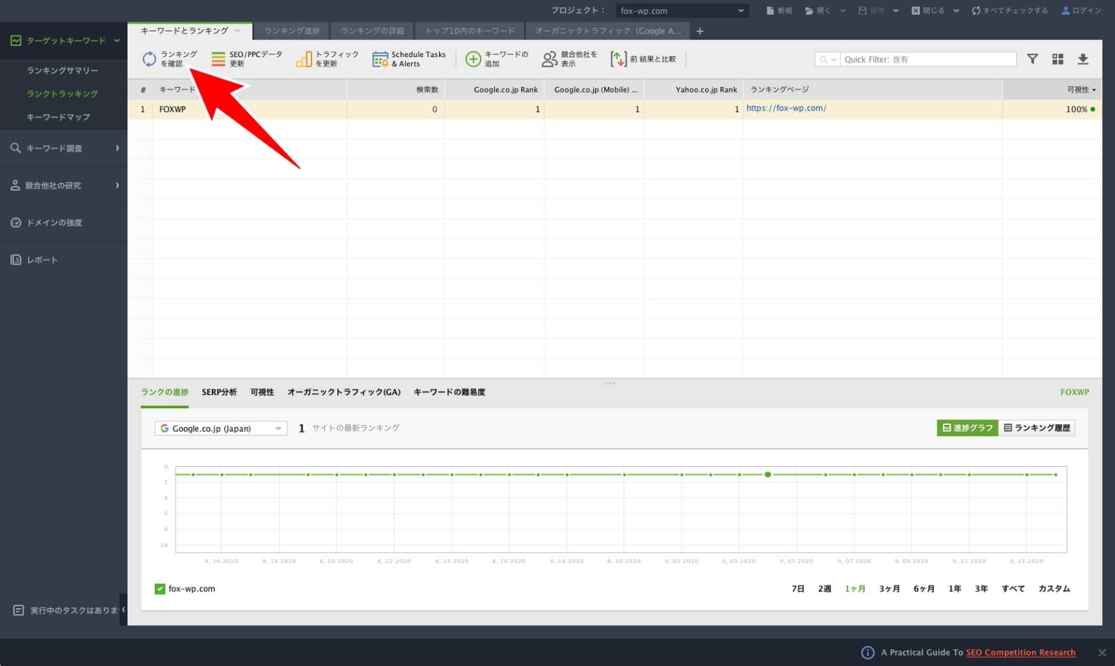The height and width of the screenshot is (666, 1115).
Task: Click the ログイン user icon
Action: tap(1066, 10)
